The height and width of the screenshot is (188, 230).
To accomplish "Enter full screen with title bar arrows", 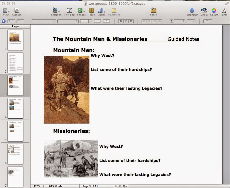I will pyautogui.click(x=227, y=3).
